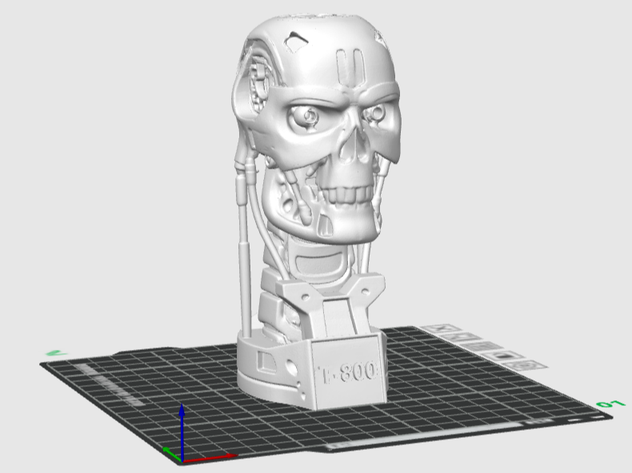
Task: Click the green plate number 01
Action: click(x=610, y=403)
